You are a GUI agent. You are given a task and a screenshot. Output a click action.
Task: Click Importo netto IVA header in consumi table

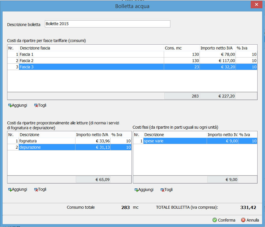click(x=218, y=48)
